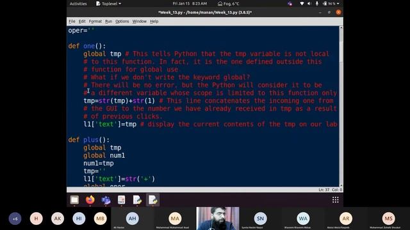
Task: Click the 'def one():' line
Action: (87, 46)
